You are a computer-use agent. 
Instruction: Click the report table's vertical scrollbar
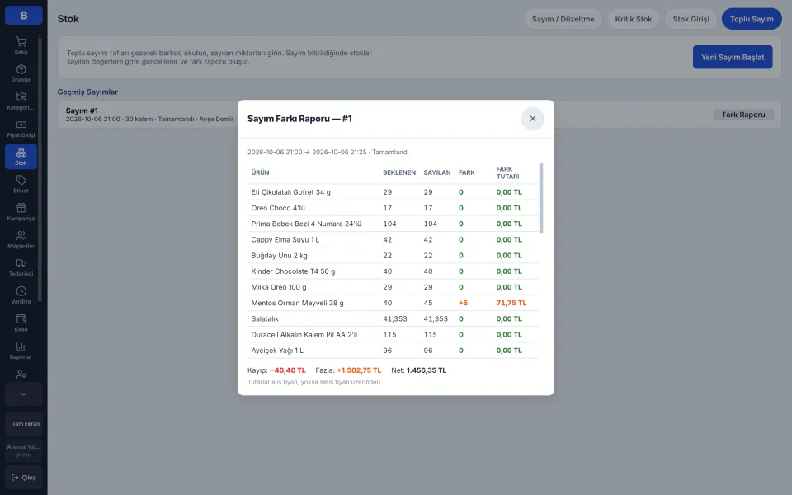[x=541, y=198]
